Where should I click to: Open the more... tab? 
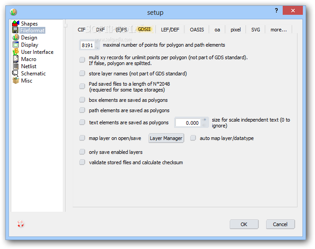point(279,30)
